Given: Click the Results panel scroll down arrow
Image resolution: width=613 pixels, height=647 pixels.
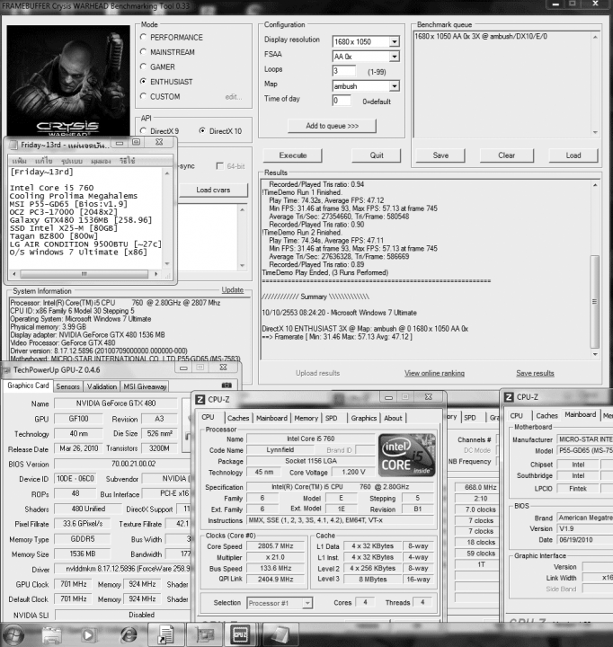Looking at the screenshot, I should (595, 354).
